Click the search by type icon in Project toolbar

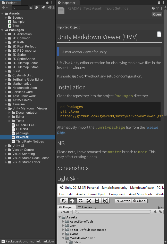click(36, 7)
